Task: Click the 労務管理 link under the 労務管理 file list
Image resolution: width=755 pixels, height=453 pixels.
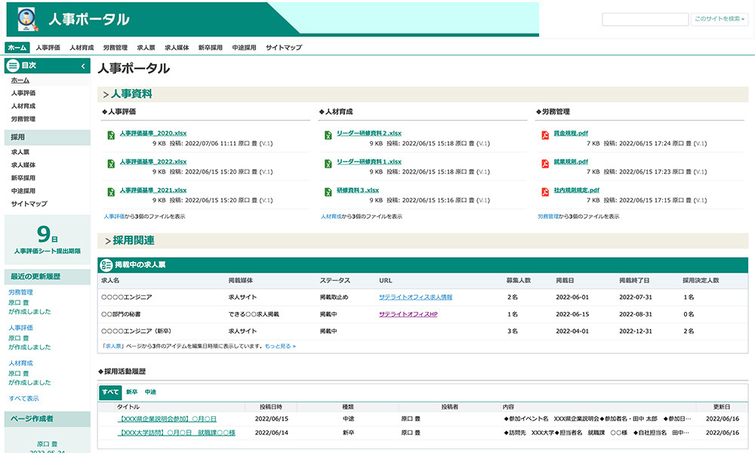Action: coord(548,217)
